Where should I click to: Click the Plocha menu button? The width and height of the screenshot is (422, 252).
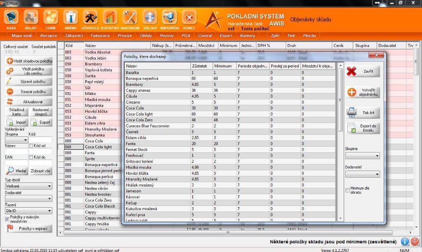[x=309, y=36]
